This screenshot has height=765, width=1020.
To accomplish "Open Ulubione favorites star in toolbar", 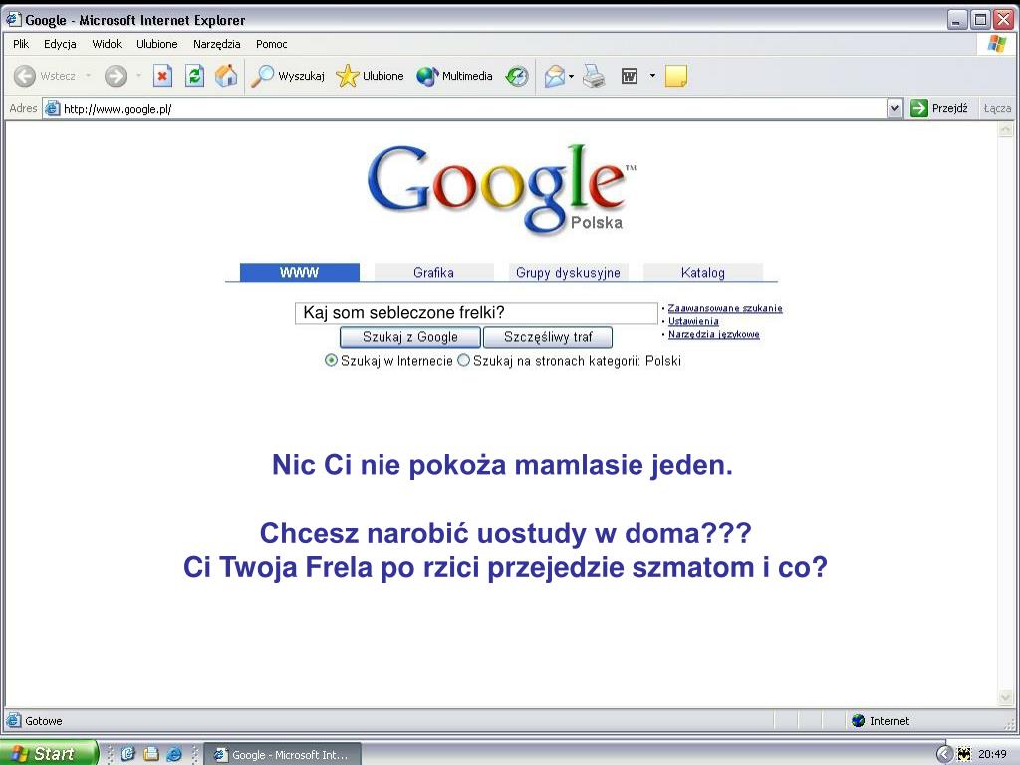I will point(370,76).
